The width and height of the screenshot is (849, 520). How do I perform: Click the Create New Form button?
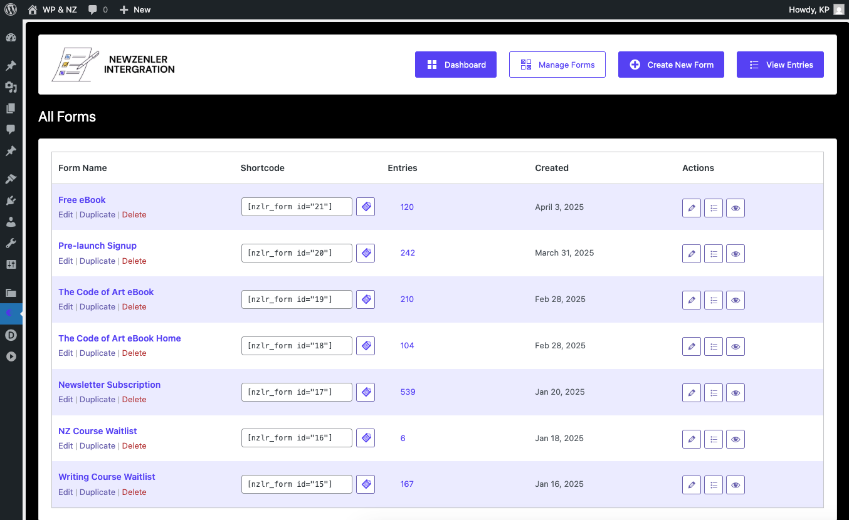pyautogui.click(x=671, y=65)
